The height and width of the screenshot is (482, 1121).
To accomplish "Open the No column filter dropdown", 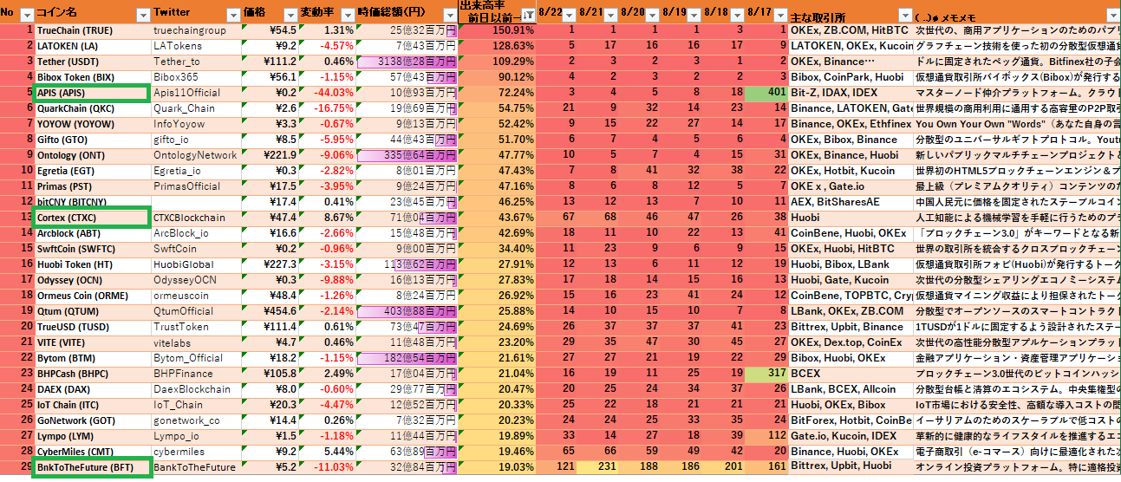I will coord(26,15).
